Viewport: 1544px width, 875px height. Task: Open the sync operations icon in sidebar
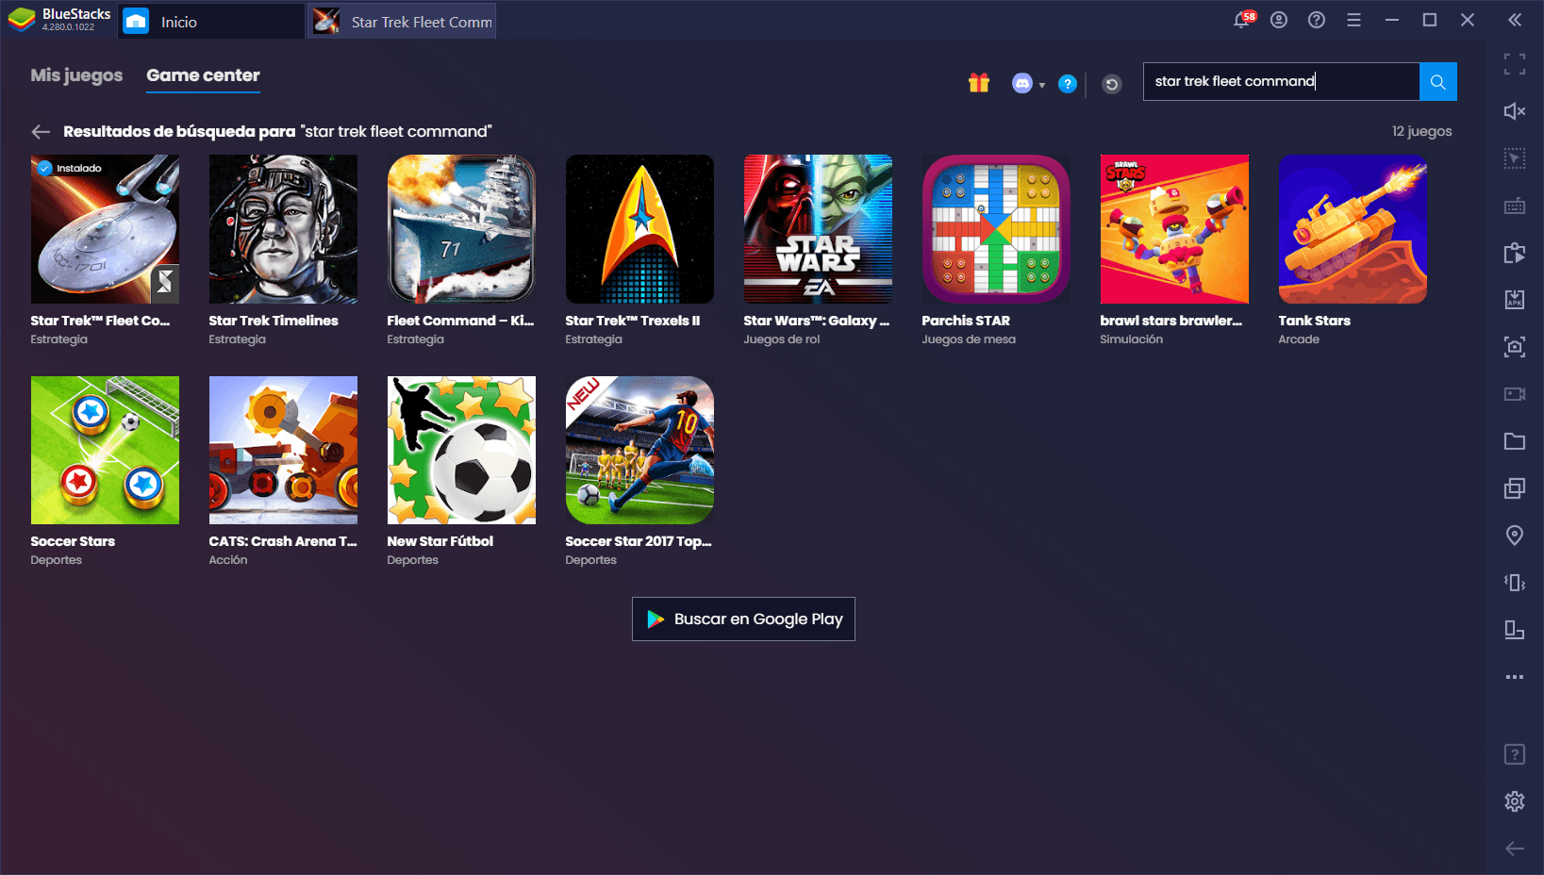[x=1515, y=253]
